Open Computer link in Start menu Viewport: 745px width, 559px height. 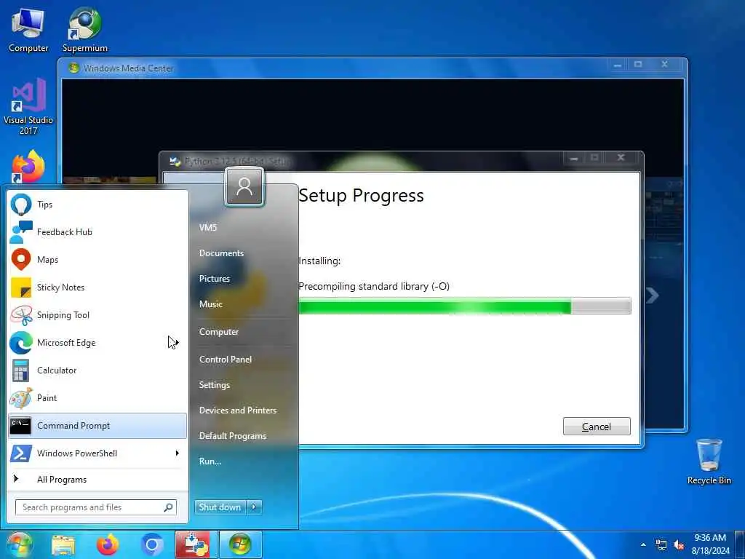tap(218, 332)
